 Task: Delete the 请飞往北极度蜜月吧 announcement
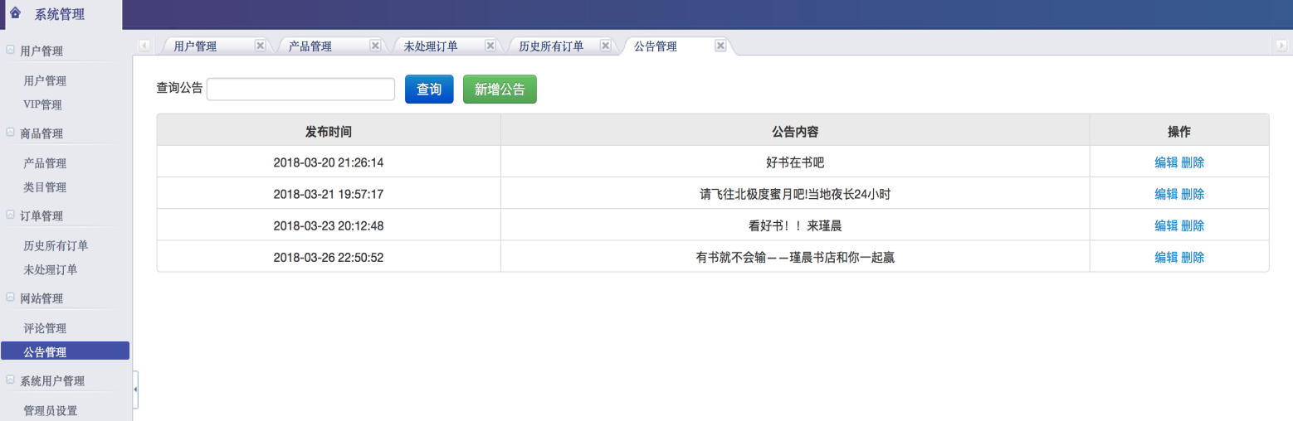click(1193, 194)
